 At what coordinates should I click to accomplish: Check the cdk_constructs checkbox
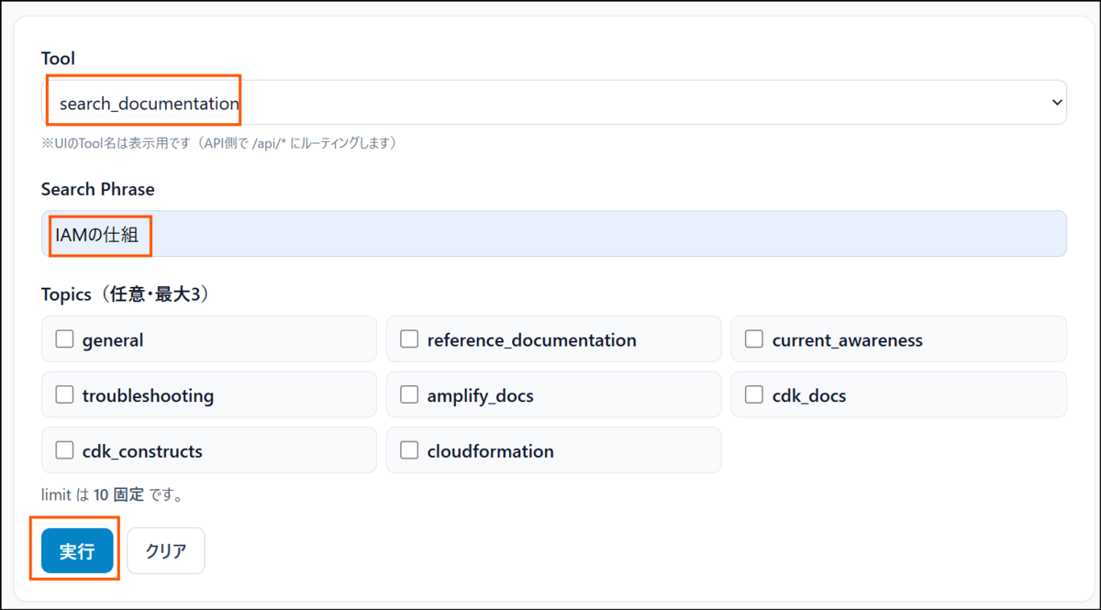[64, 450]
